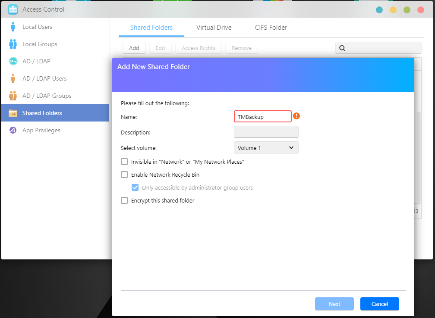The width and height of the screenshot is (435, 318).
Task: Switch to the Virtual Drive tab
Action: [214, 28]
